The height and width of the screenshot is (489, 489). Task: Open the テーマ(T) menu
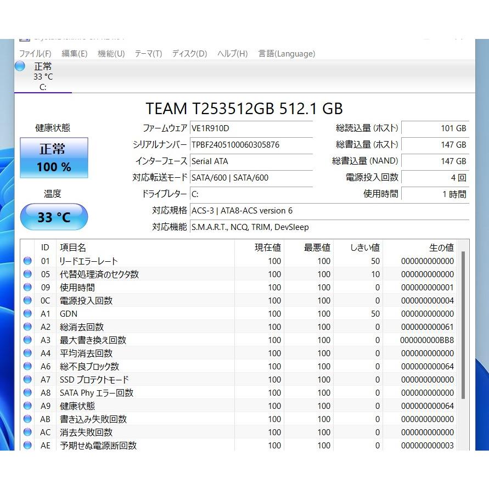[148, 54]
